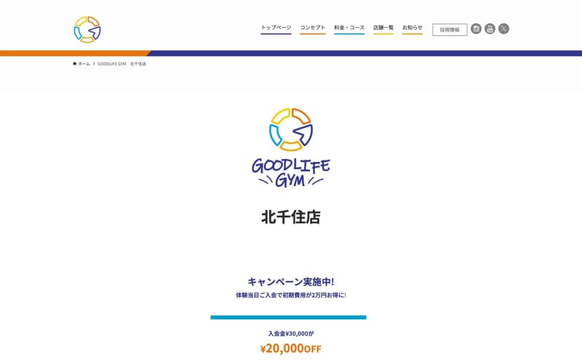Click the 体験当日ご入会で初期費用が2万円お得に! text
Viewport: 582px width, 363px height.
[x=290, y=295]
